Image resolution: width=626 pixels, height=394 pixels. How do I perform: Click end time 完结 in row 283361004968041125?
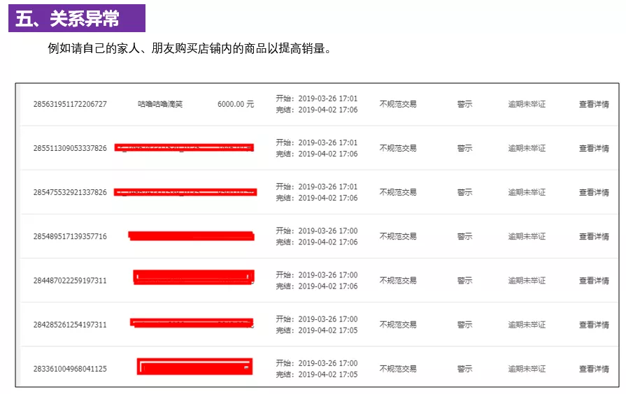coord(317,374)
